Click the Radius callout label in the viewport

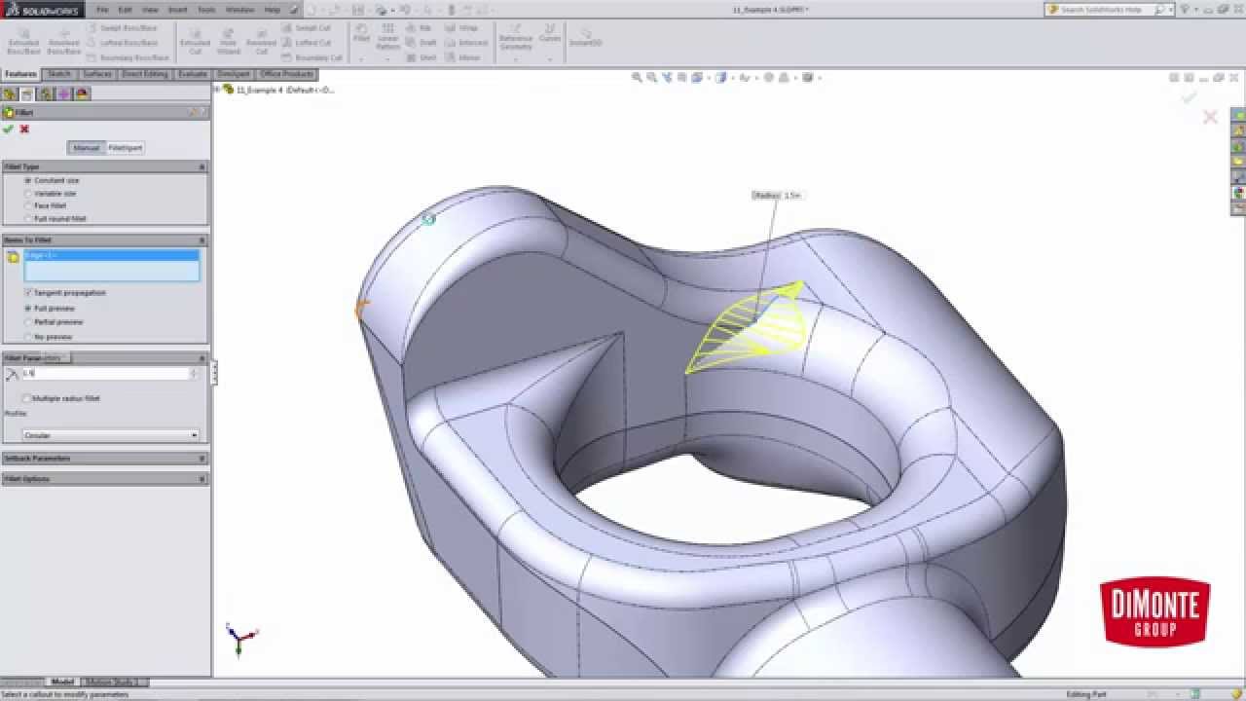(777, 196)
